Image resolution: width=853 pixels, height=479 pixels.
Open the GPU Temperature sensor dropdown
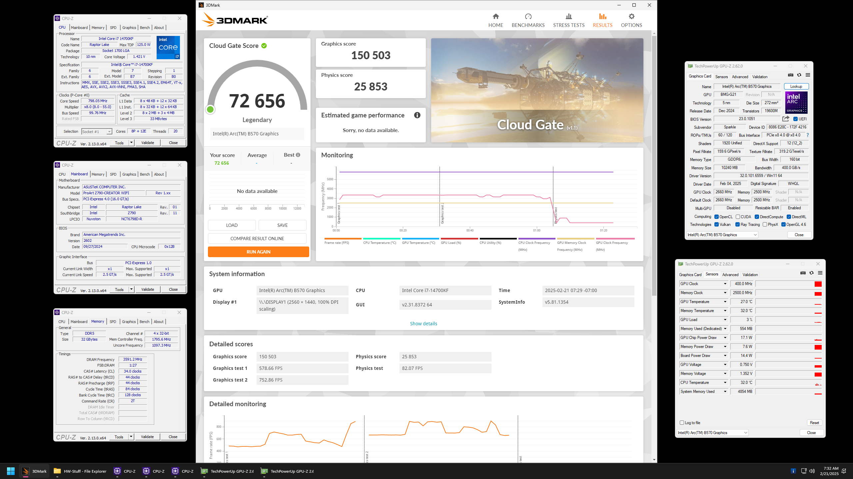(725, 302)
